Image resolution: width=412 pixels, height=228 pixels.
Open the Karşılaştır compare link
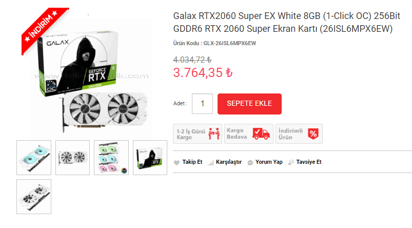(x=229, y=162)
